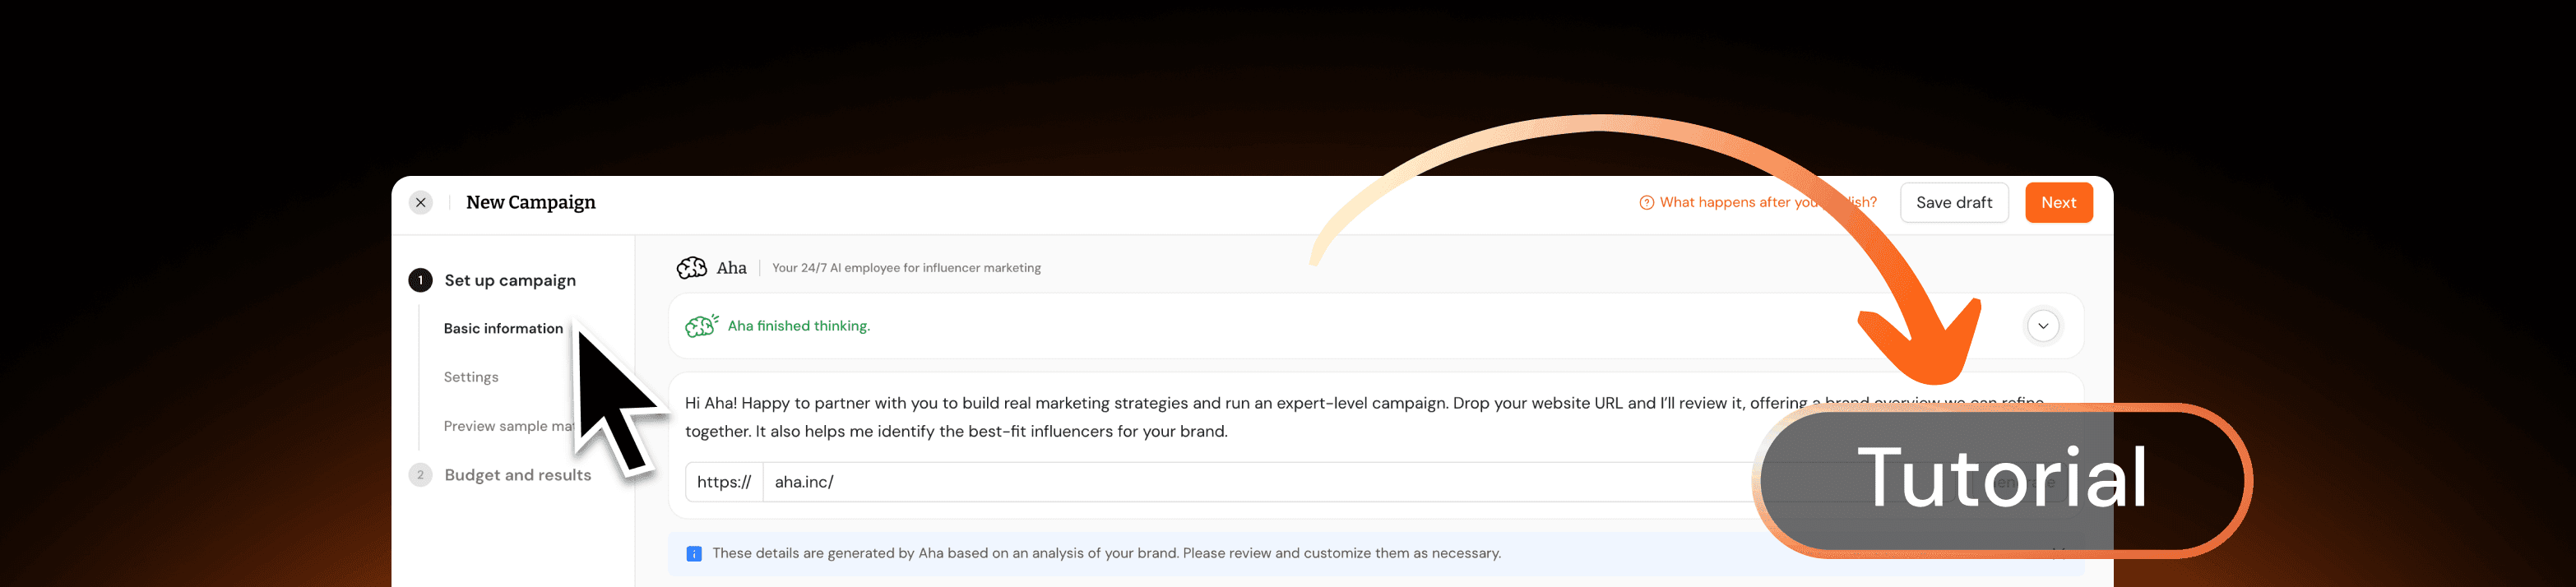
Task: Click the Tutorial badge
Action: coord(2002,479)
